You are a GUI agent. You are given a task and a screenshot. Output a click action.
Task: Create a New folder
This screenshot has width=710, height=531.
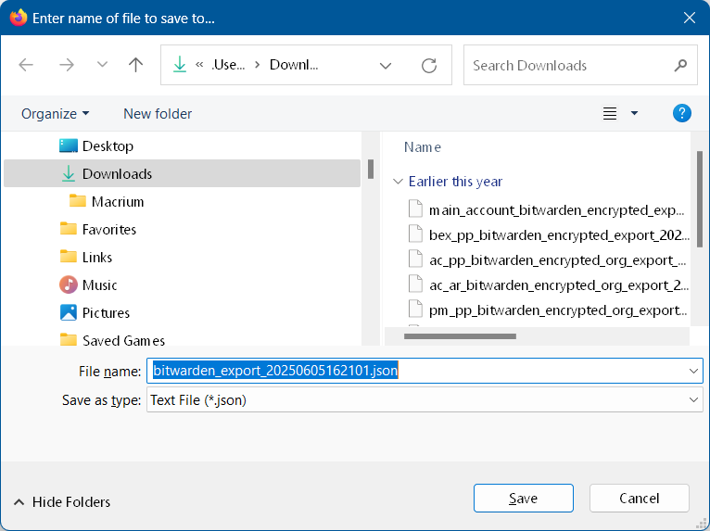[x=158, y=114]
